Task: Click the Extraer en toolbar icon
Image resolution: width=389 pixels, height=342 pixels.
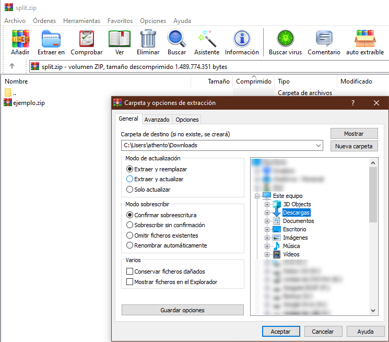Action: coord(51,39)
